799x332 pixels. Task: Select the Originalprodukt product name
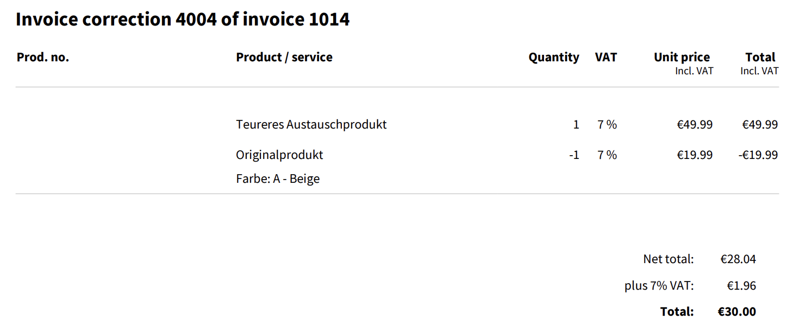click(x=279, y=155)
